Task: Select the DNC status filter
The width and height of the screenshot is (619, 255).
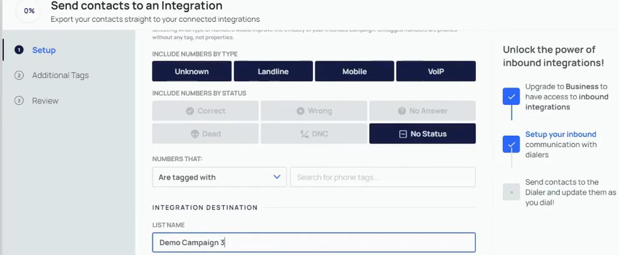Action: pyautogui.click(x=314, y=133)
